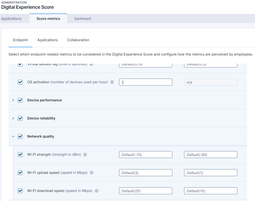Click info icon next to Wi-Fi download speed

point(96,191)
